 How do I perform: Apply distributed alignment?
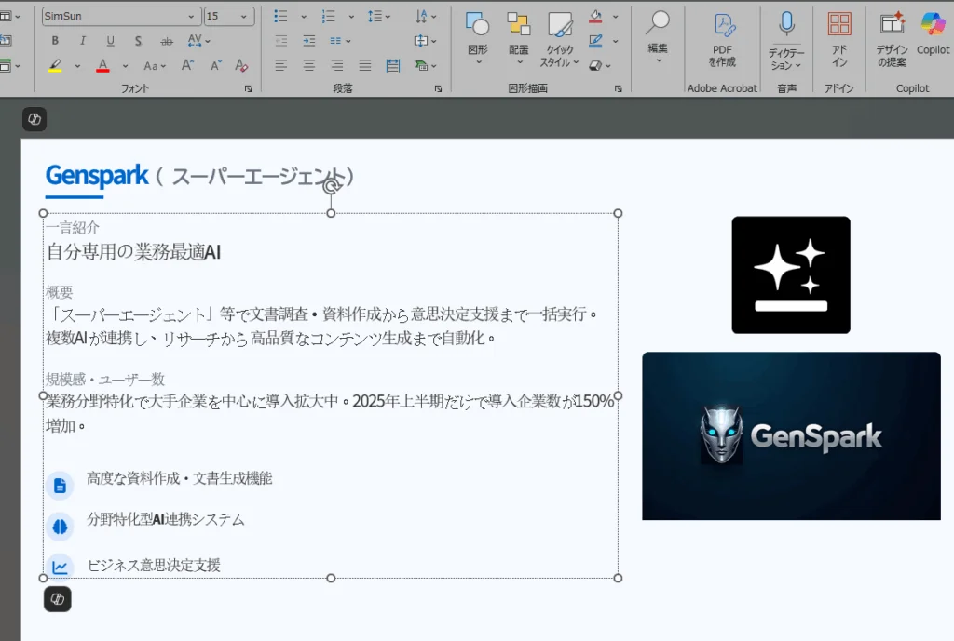coord(393,65)
